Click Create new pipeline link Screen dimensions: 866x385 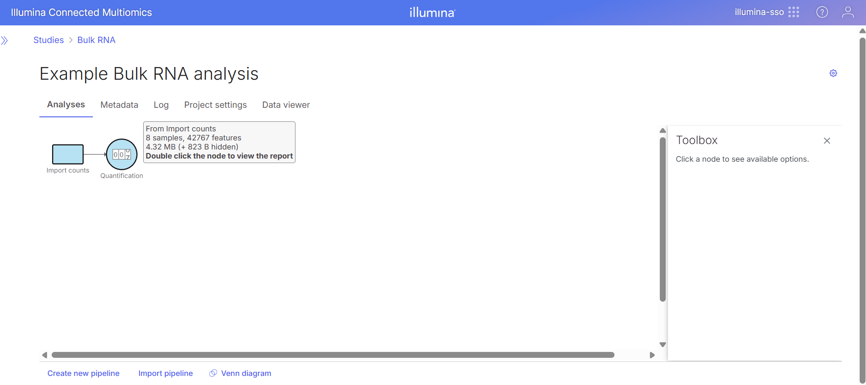(x=83, y=373)
